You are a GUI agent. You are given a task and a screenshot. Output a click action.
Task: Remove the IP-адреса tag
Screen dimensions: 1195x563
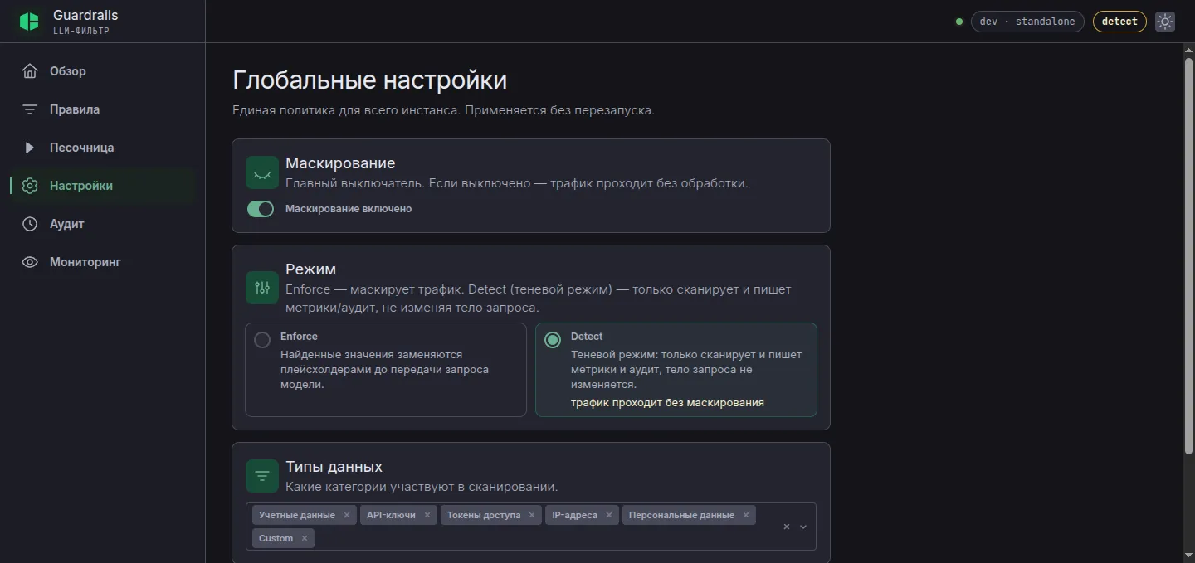click(609, 515)
